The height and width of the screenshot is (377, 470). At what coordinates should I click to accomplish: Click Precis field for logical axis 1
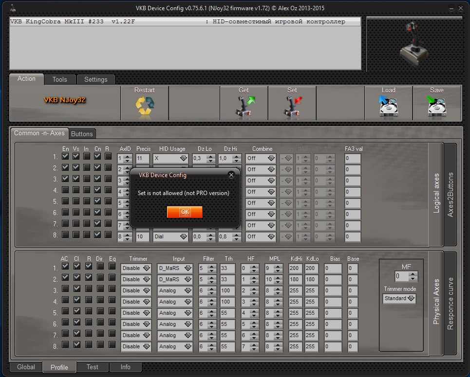[143, 159]
